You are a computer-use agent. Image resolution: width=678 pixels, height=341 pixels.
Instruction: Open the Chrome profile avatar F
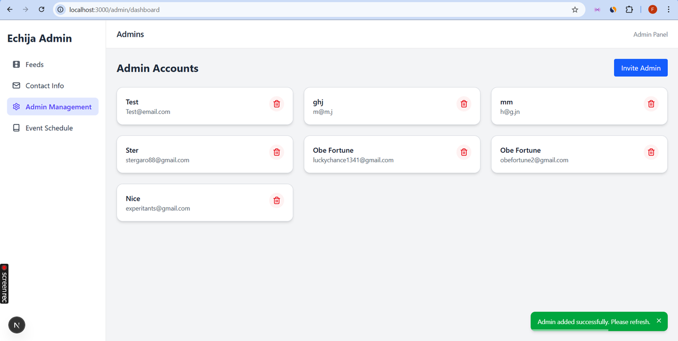pos(653,10)
